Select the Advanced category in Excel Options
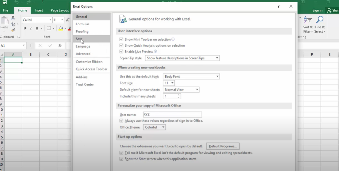 click(92, 54)
